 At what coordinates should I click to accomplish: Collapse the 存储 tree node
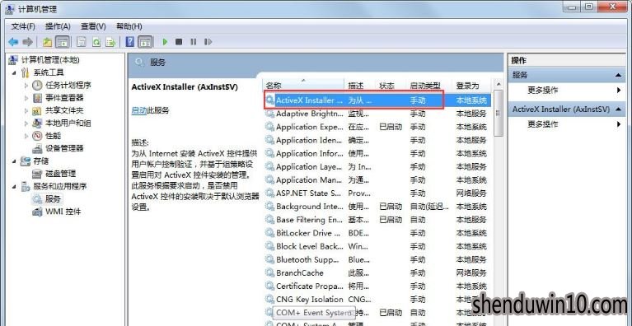coord(14,161)
